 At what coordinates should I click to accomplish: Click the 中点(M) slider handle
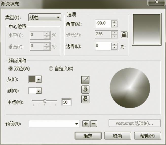point(45,101)
